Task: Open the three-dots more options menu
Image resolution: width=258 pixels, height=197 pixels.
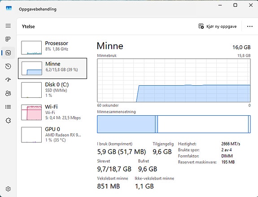Action: [250, 26]
